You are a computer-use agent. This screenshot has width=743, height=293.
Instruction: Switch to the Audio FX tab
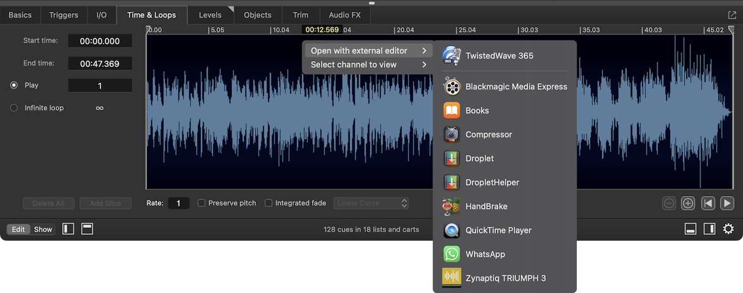point(345,15)
